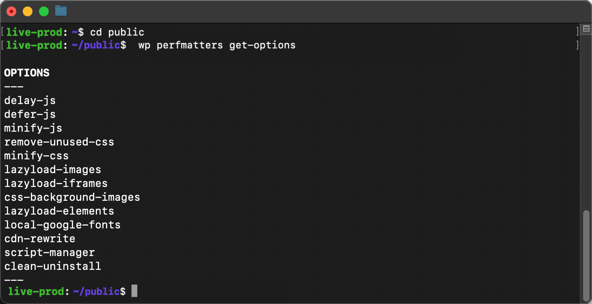The height and width of the screenshot is (304, 592).
Task: Click 'lazyload-images' in the options list
Action: pyautogui.click(x=52, y=169)
